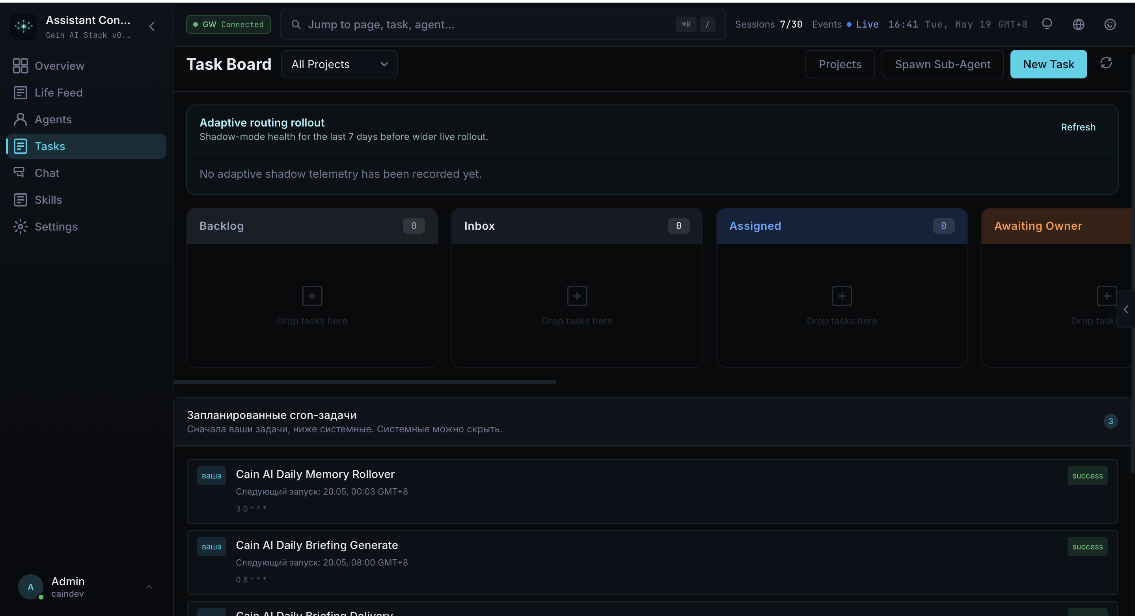Image resolution: width=1135 pixels, height=616 pixels.
Task: Collapse the sidebar with the chevron arrow
Action: [152, 26]
